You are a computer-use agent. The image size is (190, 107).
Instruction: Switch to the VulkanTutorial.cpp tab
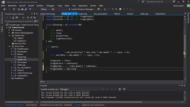(47, 14)
